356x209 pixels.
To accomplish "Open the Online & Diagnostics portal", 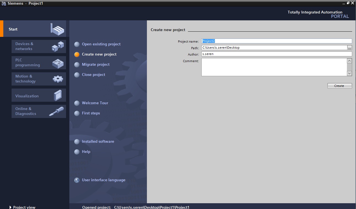I will 39,111.
